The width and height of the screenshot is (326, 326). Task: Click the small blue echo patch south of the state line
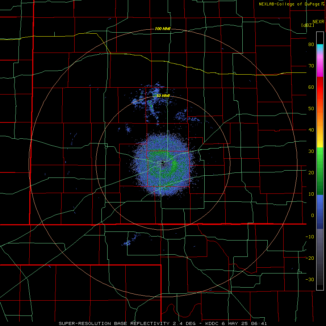click(130, 240)
